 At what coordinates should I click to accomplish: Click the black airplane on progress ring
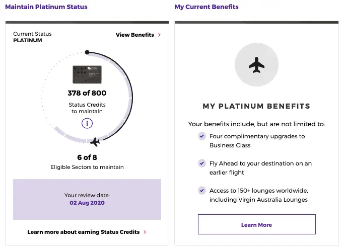(94, 141)
